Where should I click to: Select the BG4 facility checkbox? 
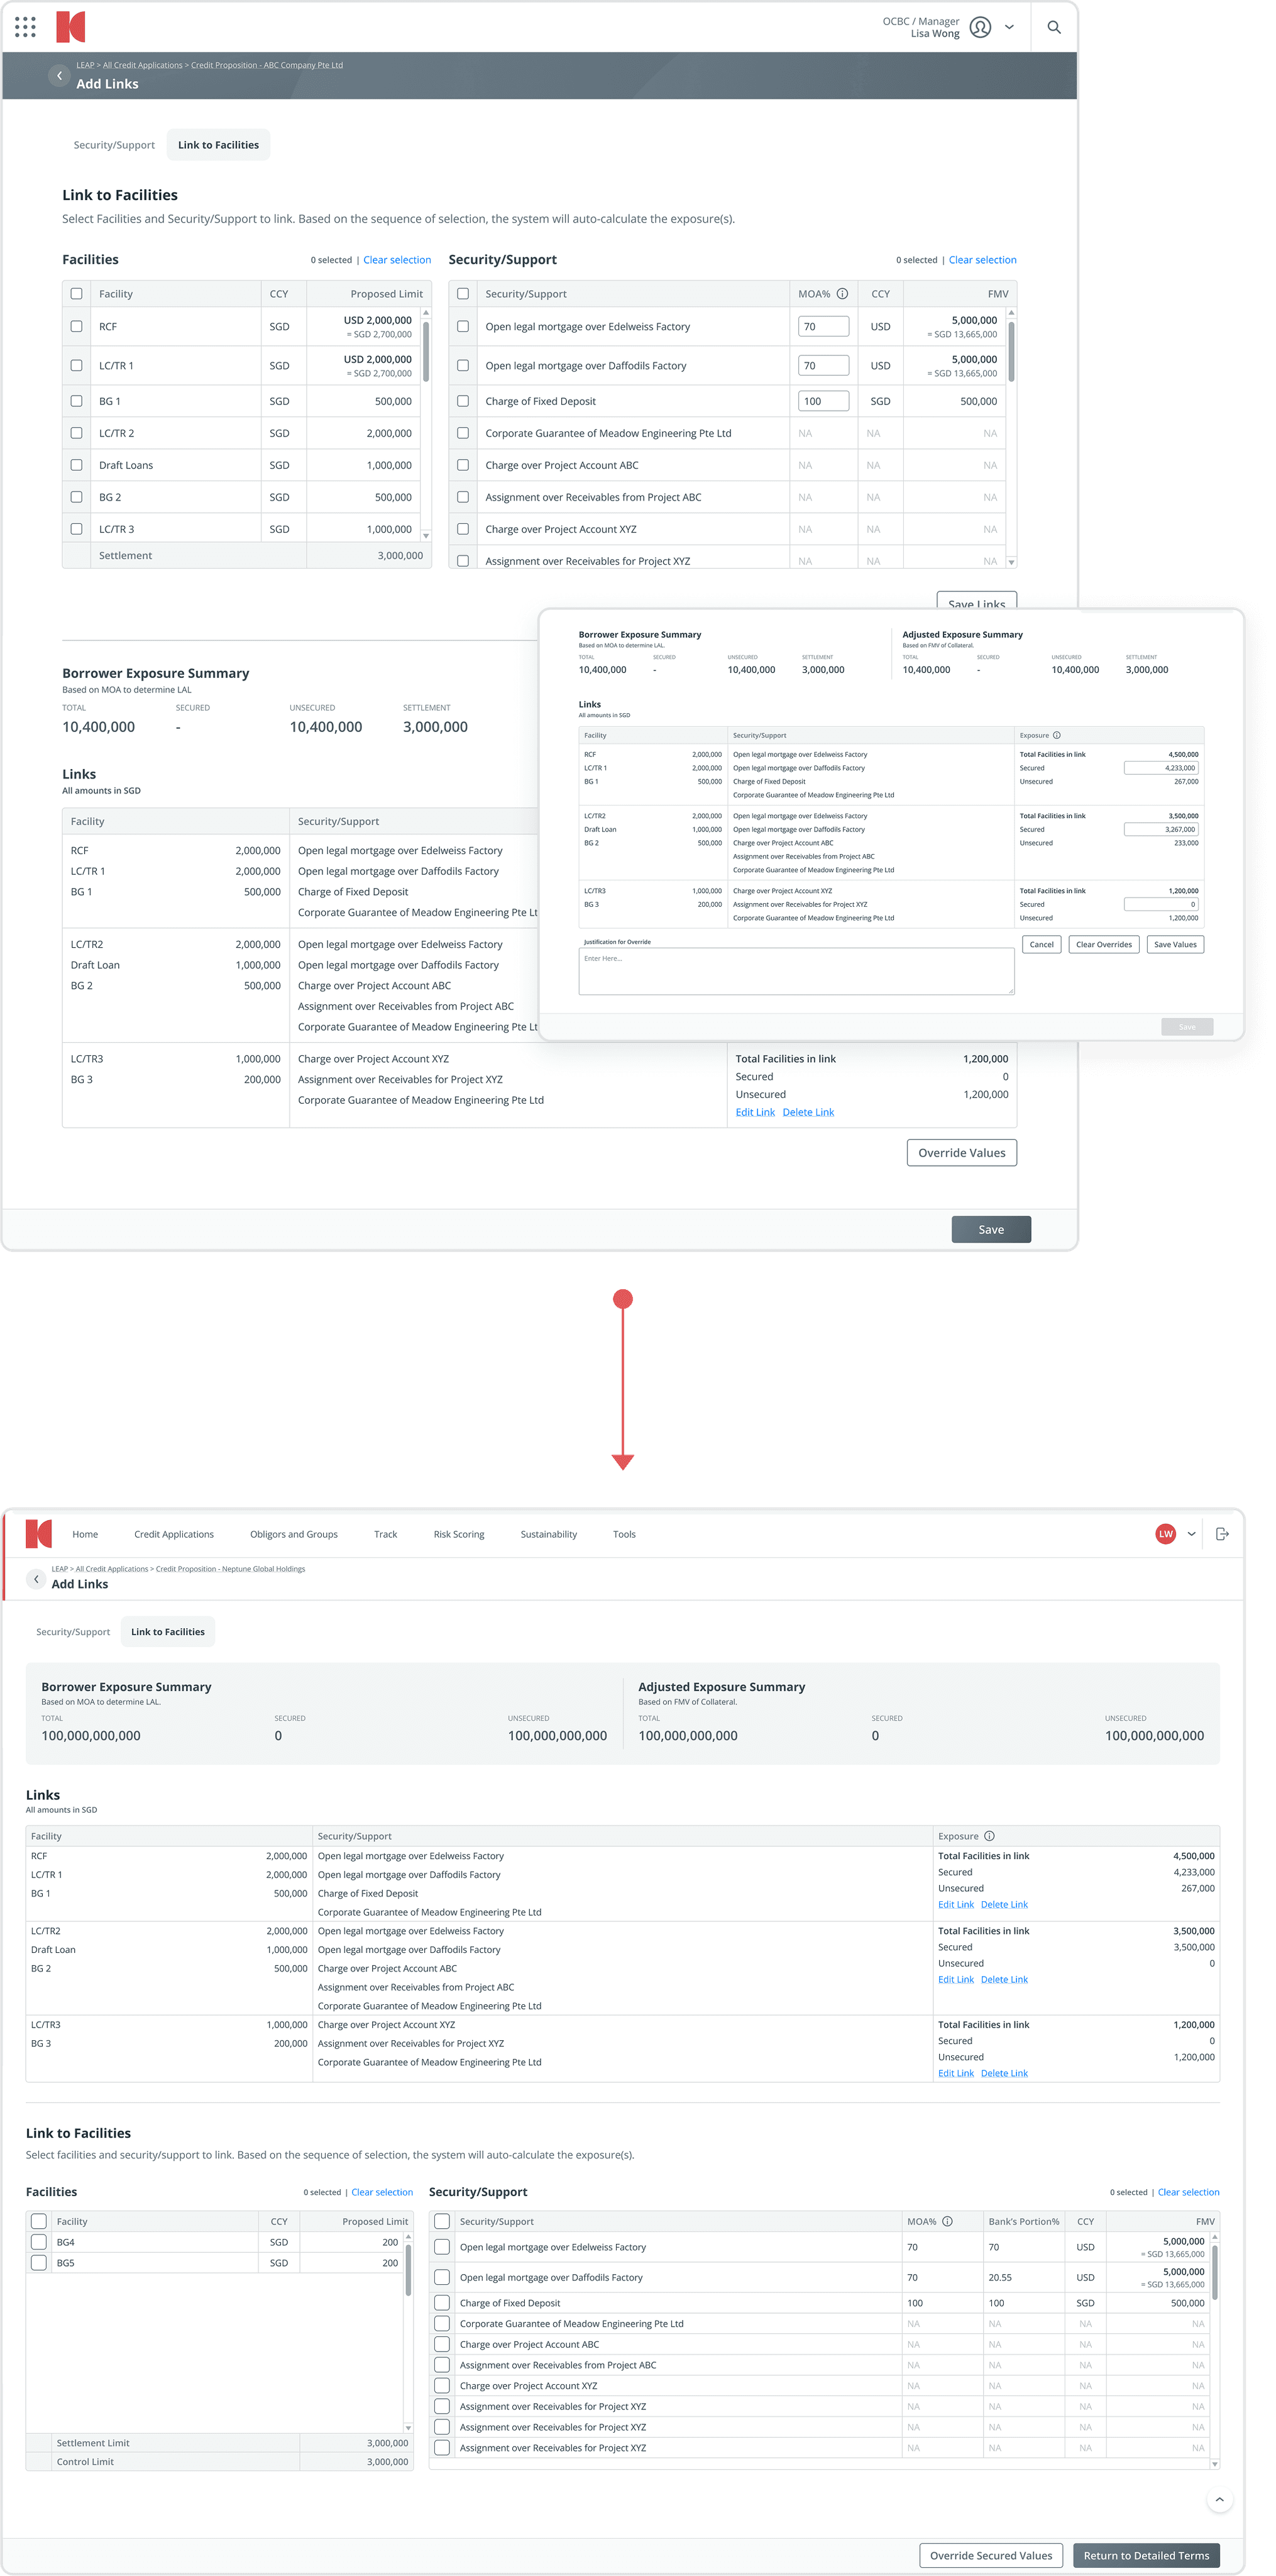pyautogui.click(x=39, y=2242)
